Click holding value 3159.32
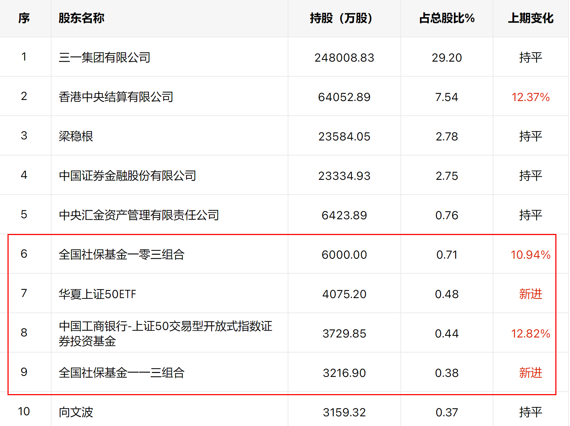The width and height of the screenshot is (570, 426). pos(344,412)
